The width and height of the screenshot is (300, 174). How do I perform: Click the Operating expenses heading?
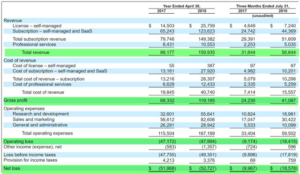coord(24,109)
